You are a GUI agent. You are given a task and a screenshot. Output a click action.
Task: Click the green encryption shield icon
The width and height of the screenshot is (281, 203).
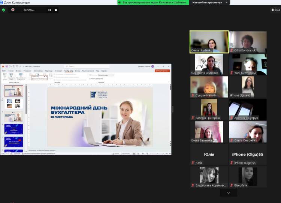[x=4, y=10]
